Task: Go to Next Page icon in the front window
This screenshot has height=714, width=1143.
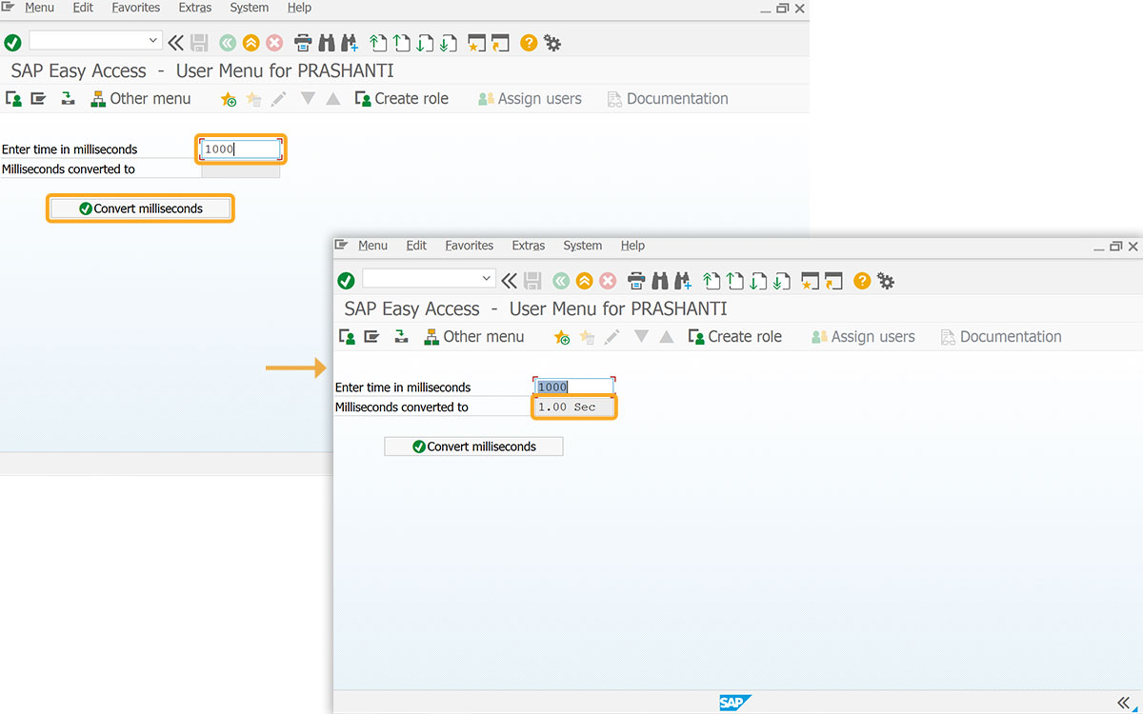Action: tap(758, 281)
